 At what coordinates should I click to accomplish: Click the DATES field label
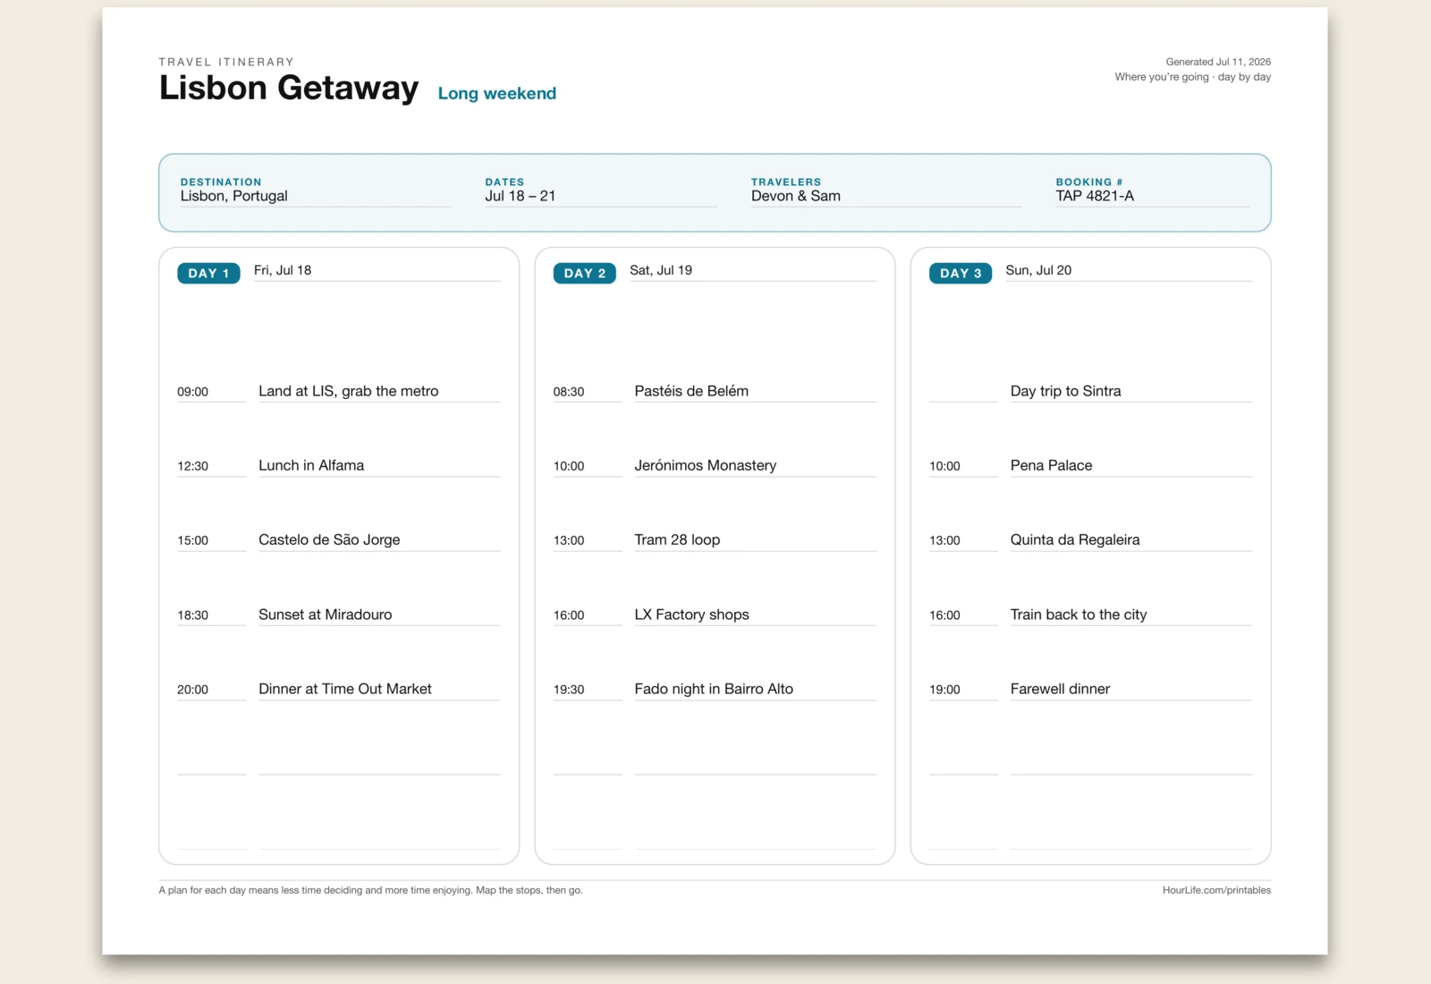tap(504, 182)
